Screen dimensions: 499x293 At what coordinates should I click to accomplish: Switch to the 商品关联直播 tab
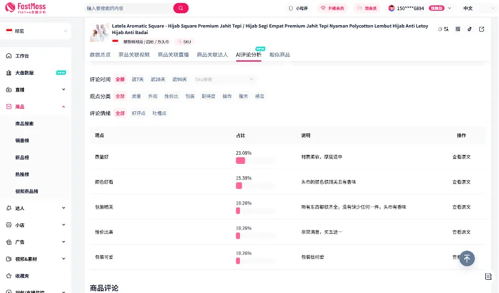click(x=173, y=54)
